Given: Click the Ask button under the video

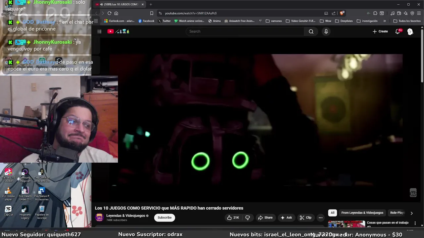Looking at the screenshot, I should click(x=286, y=218).
